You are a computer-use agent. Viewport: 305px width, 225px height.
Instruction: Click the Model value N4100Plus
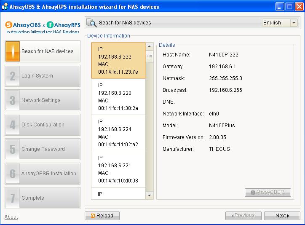pos(222,126)
